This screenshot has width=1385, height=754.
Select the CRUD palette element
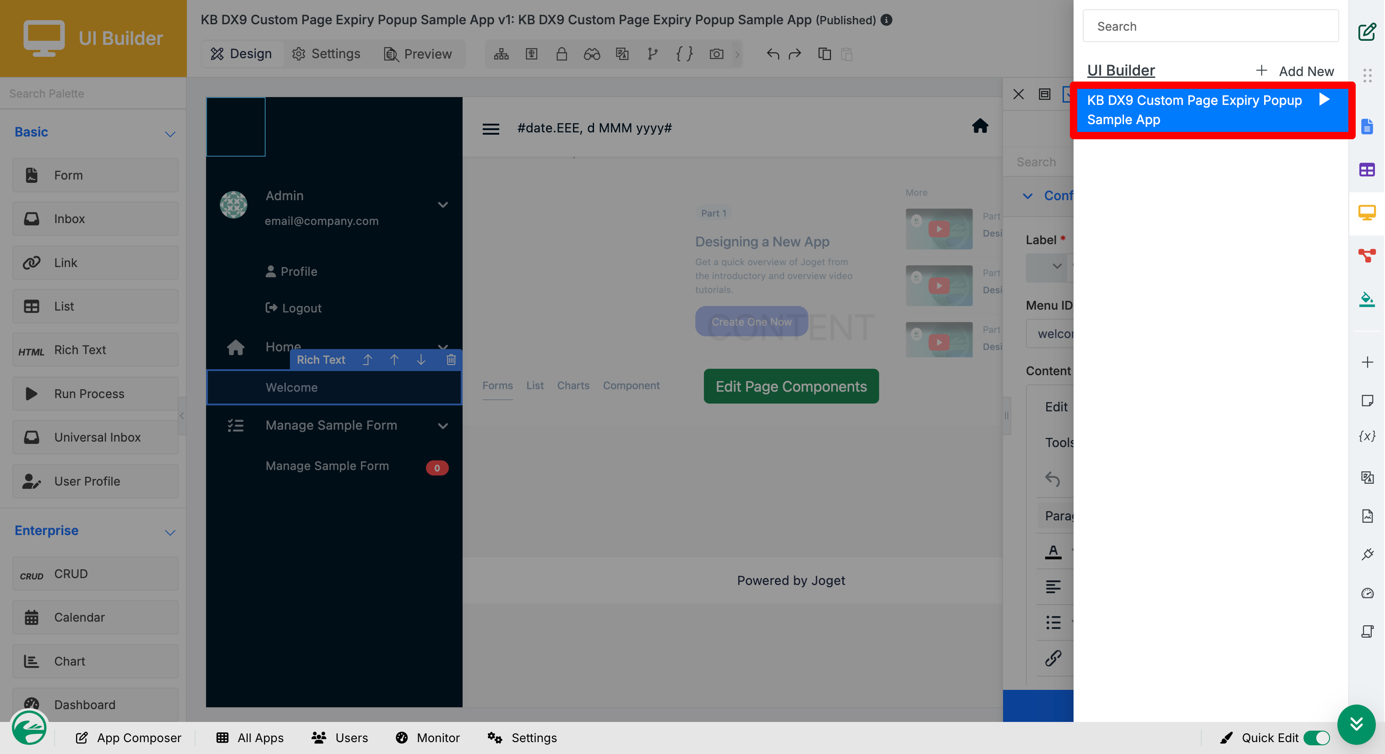pos(95,574)
